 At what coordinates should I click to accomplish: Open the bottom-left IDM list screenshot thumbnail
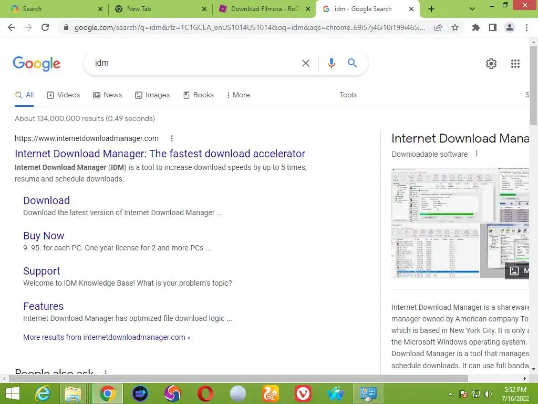[436, 251]
